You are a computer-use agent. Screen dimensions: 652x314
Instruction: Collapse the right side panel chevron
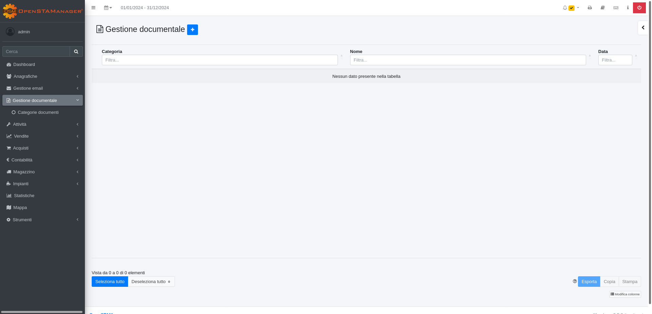[x=643, y=28]
